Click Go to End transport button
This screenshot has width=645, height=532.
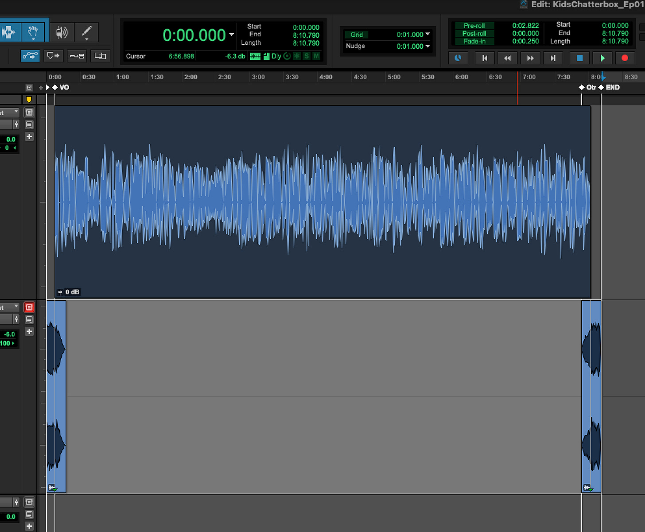pos(553,58)
